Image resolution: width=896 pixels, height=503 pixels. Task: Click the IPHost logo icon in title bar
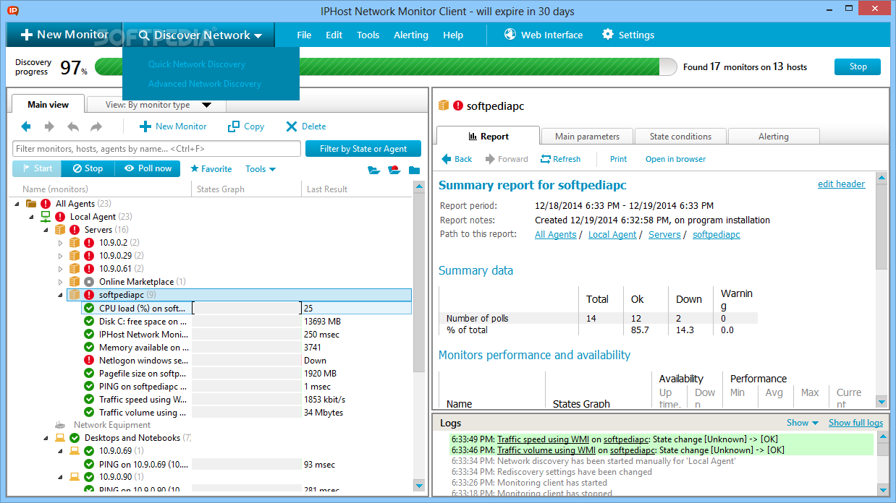coord(12,10)
